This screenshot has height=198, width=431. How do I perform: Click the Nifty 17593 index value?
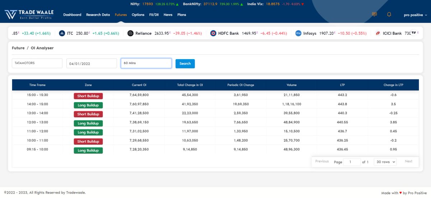148,4
